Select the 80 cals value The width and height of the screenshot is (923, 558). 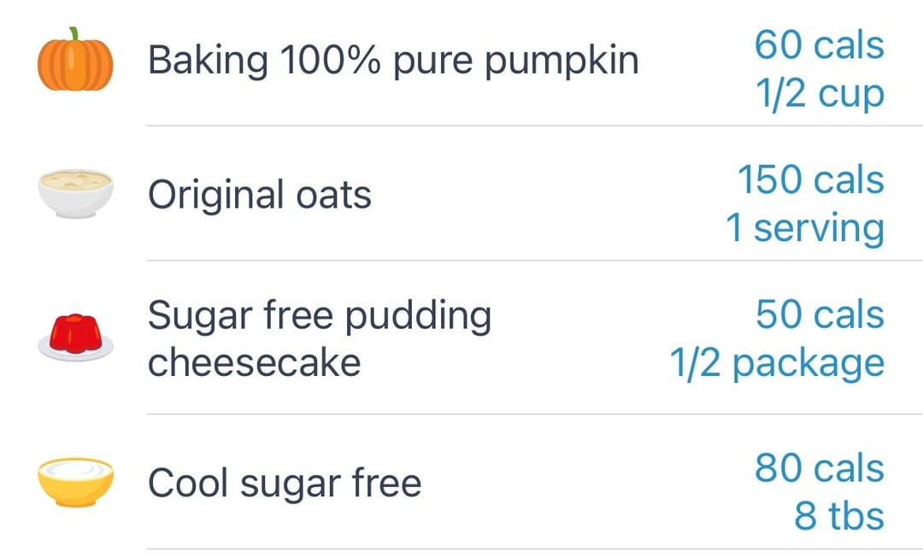[x=820, y=467]
